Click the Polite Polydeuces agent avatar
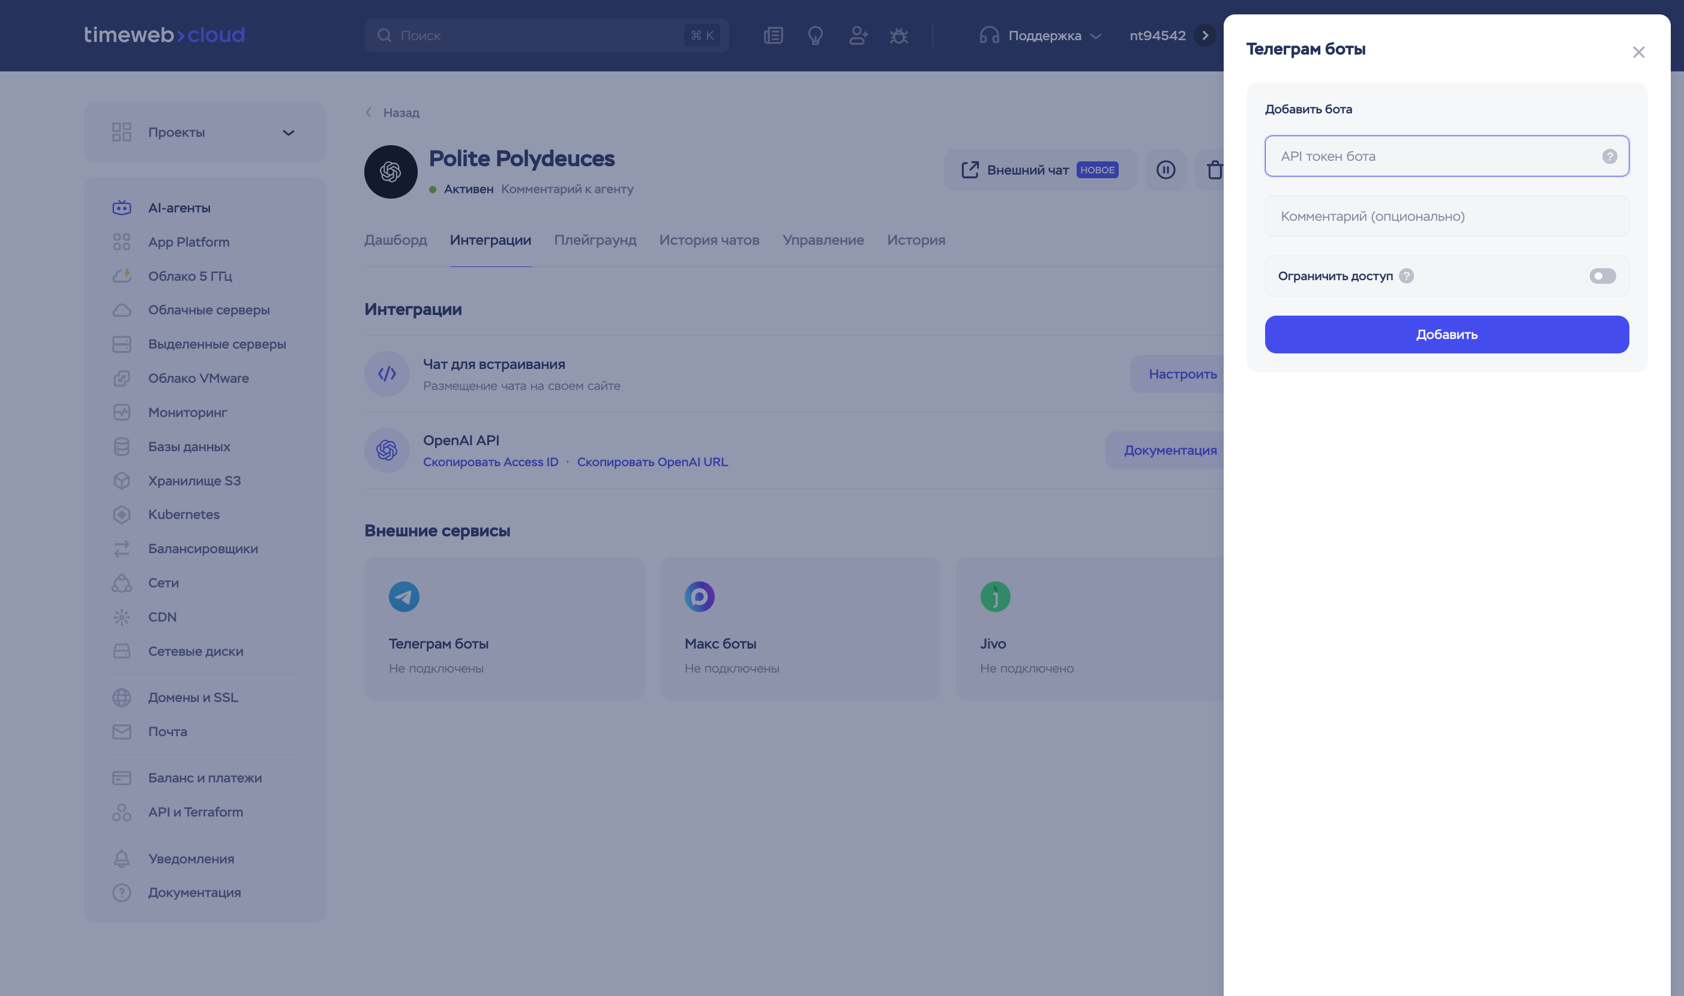Screen dimensions: 1684x996 391,172
